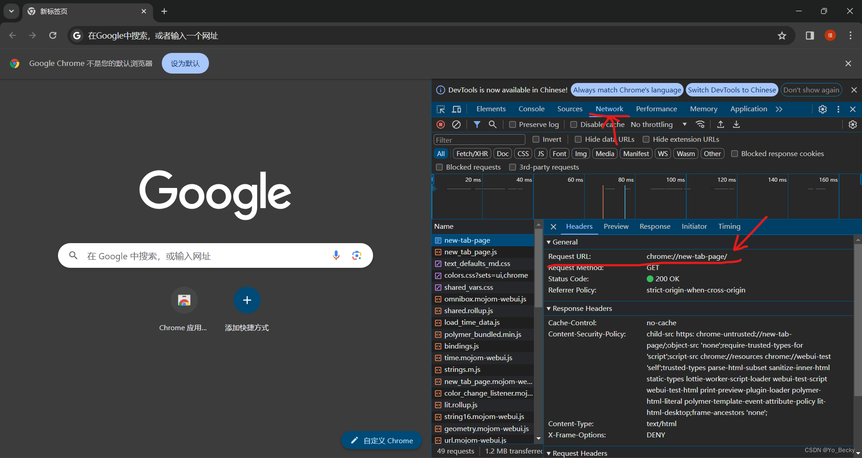Stop recording network log
Image resolution: width=862 pixels, height=458 pixels.
440,124
